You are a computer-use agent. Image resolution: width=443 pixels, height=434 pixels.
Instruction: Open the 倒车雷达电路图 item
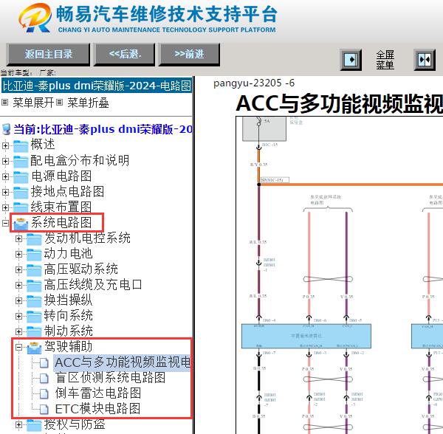click(97, 393)
